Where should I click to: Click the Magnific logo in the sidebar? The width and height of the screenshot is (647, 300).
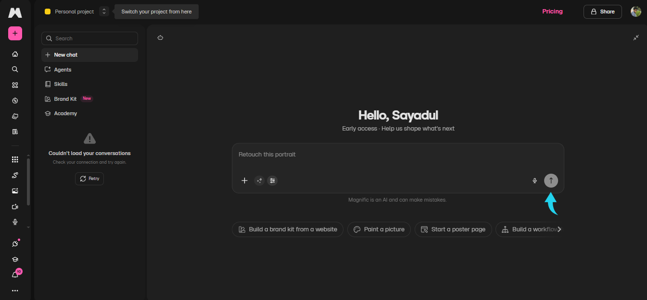tap(15, 13)
